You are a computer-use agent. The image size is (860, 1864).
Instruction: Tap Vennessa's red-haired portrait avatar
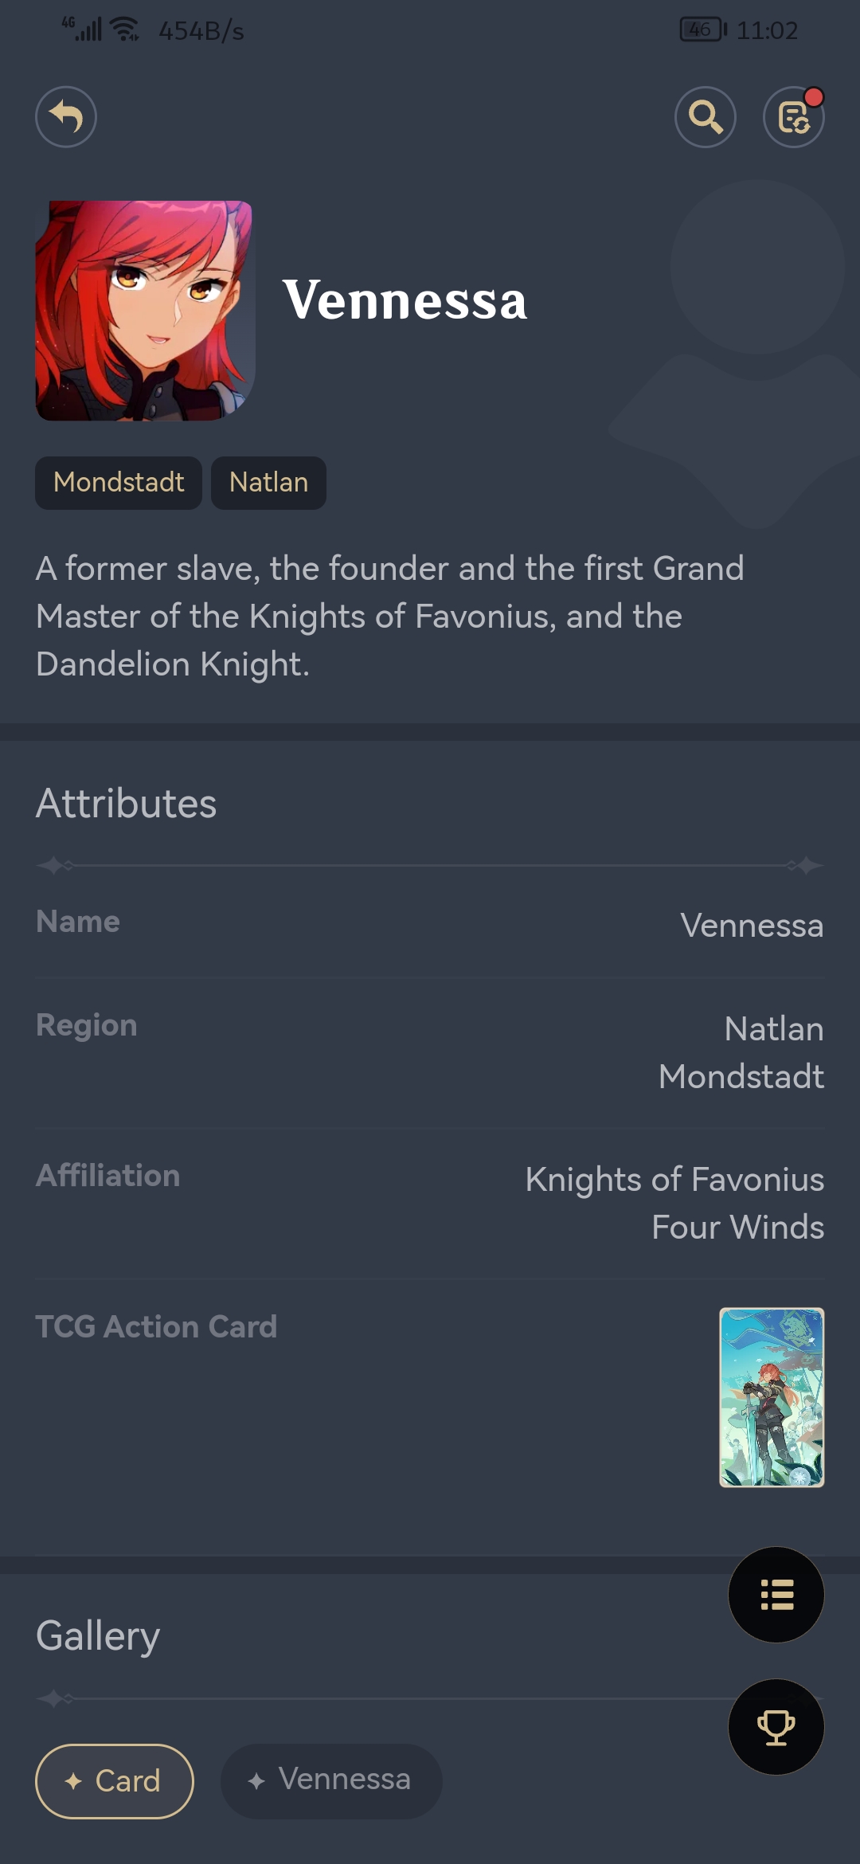pyautogui.click(x=145, y=311)
